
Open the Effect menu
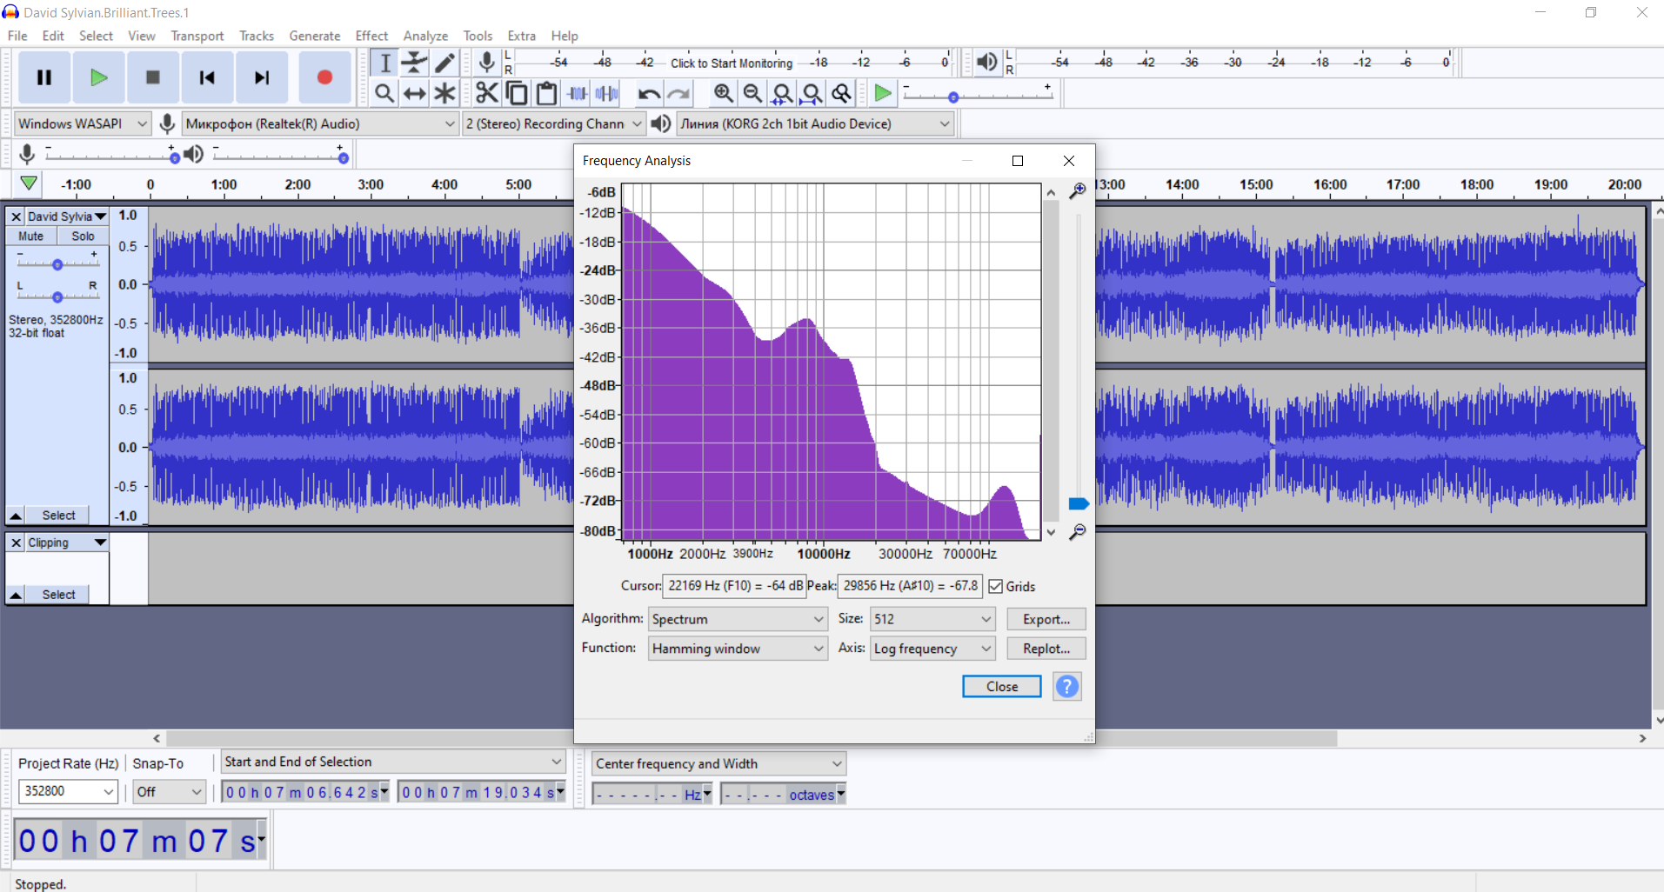click(x=371, y=36)
